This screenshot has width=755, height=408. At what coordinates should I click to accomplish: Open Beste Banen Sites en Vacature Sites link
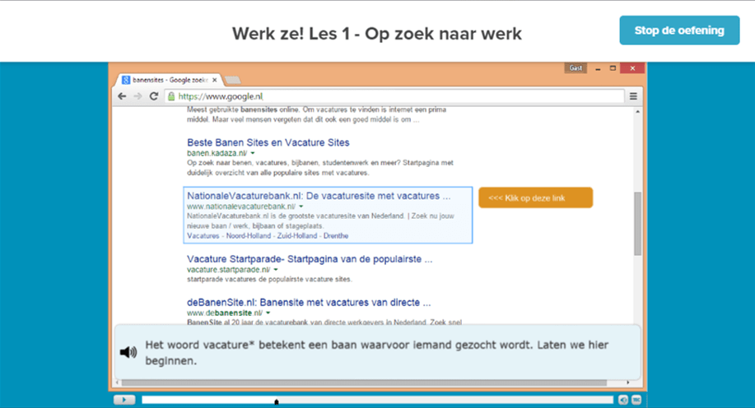tap(268, 142)
